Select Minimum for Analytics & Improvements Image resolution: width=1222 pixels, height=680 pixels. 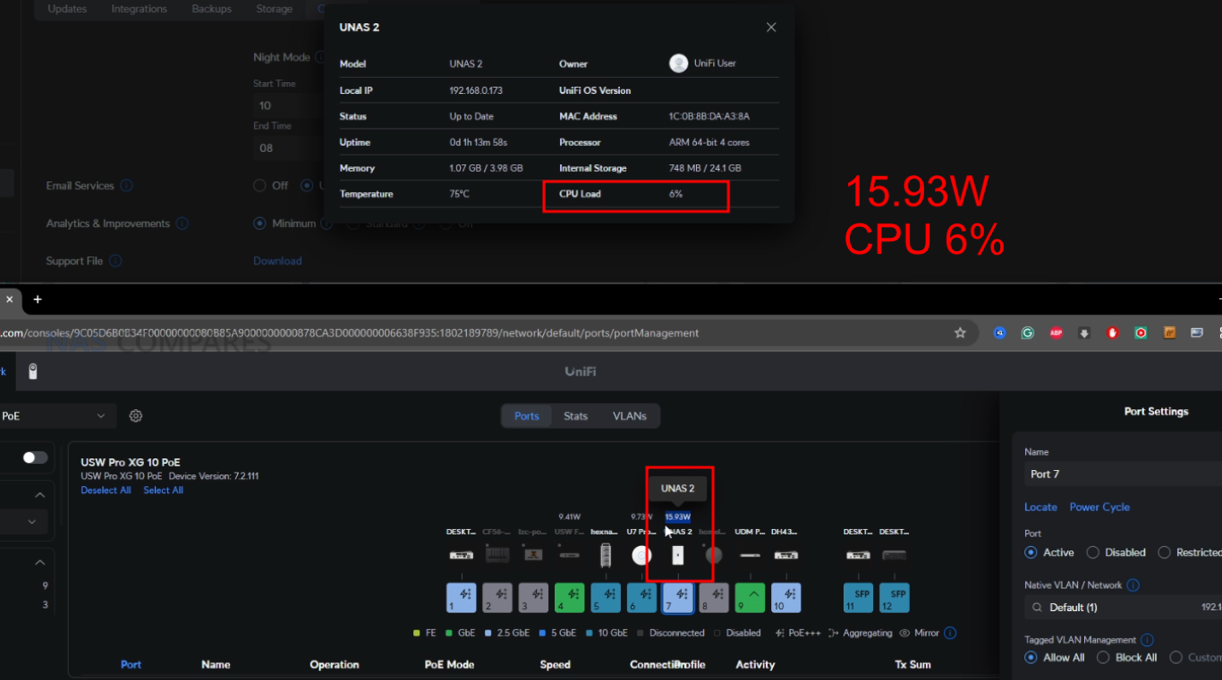click(x=259, y=223)
